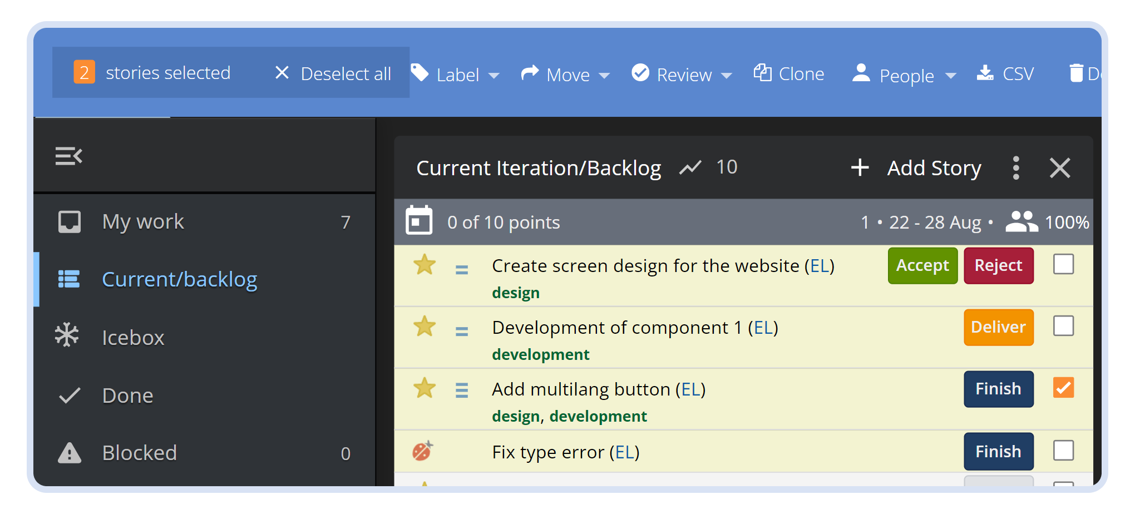
Task: Click the My work inbox icon
Action: click(70, 221)
